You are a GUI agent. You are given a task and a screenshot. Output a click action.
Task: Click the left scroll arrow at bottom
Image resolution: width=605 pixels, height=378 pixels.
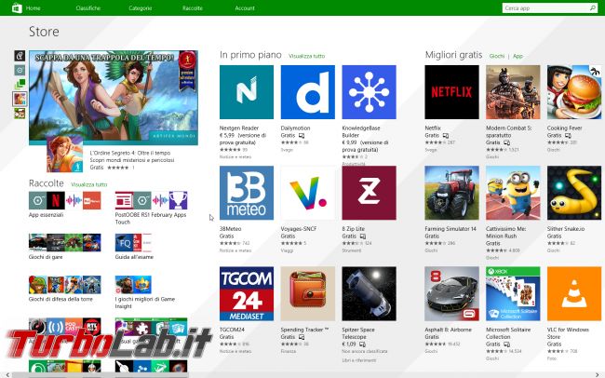point(7,374)
